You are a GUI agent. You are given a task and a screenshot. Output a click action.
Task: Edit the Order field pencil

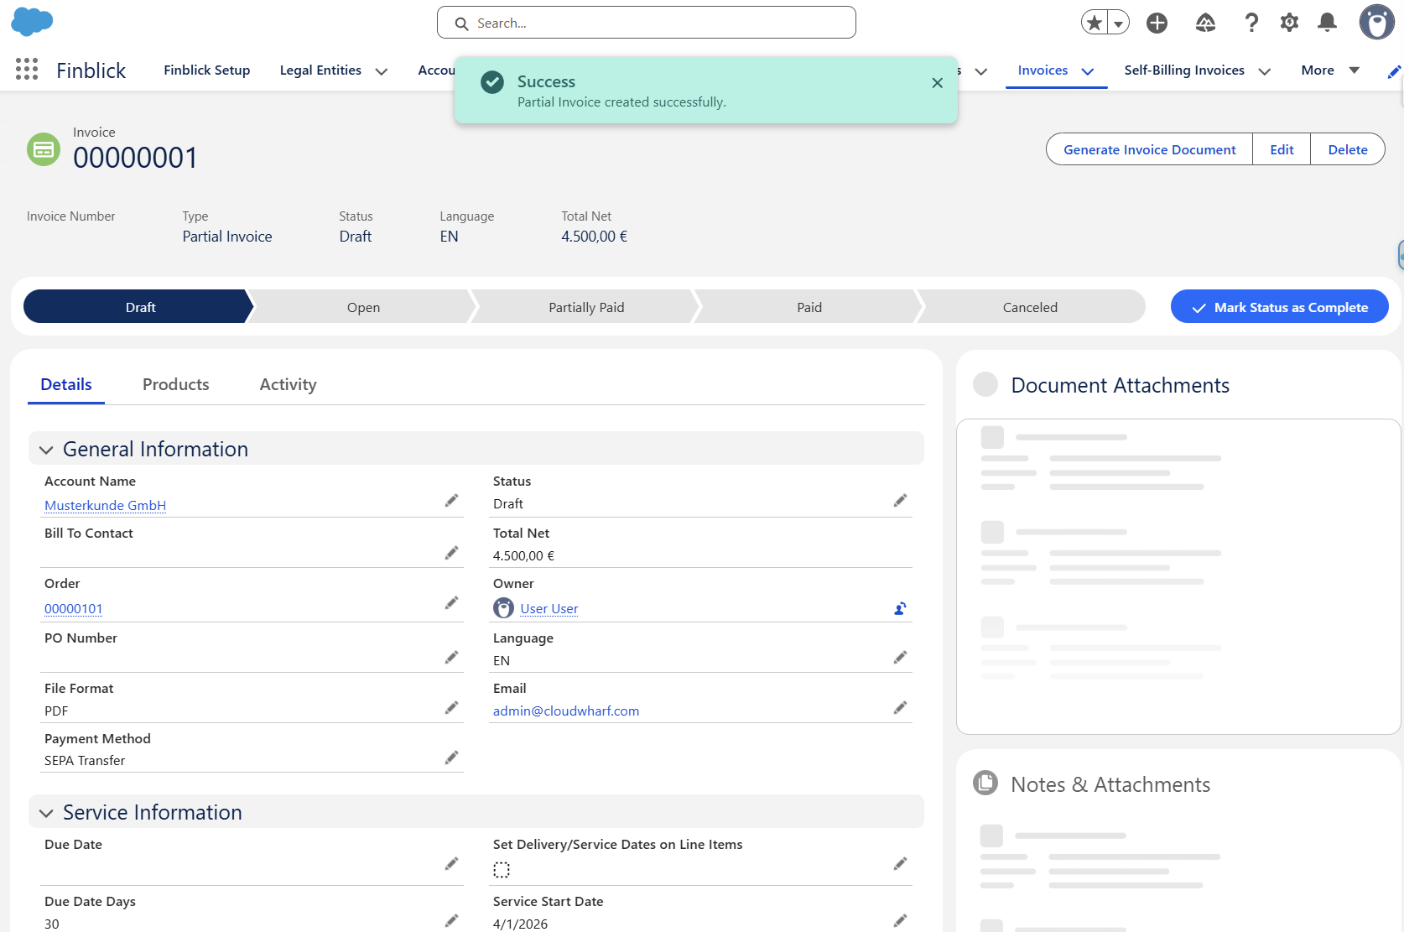[451, 603]
